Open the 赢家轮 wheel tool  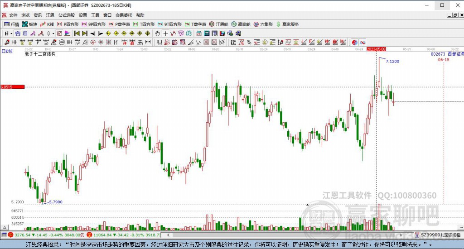point(241,24)
